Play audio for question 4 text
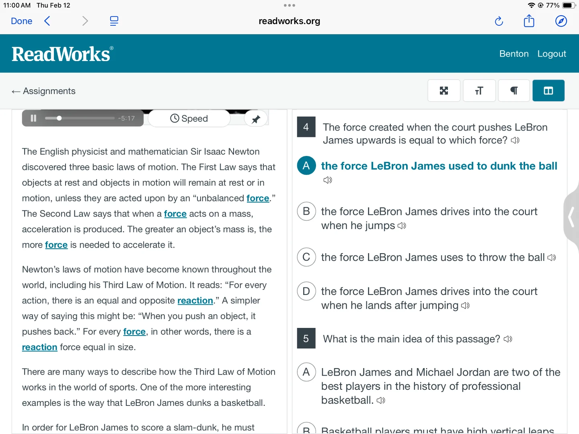The image size is (579, 434). 515,140
